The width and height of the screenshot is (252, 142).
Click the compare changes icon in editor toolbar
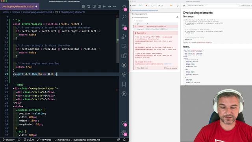click(89, 6)
